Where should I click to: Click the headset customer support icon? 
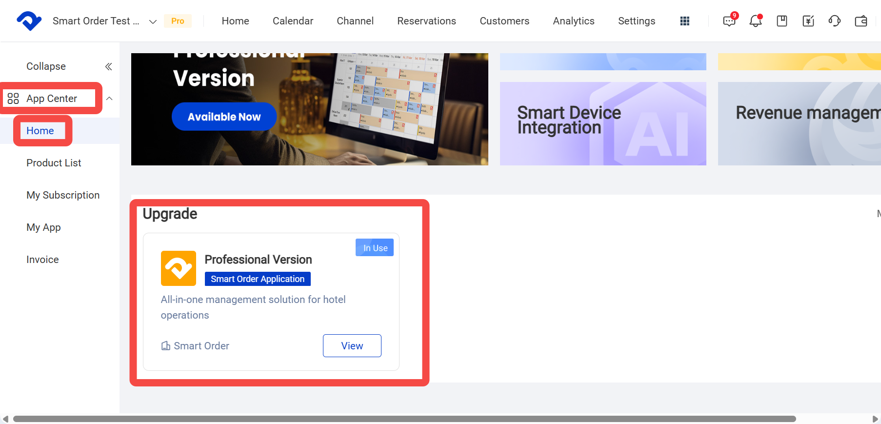(835, 21)
